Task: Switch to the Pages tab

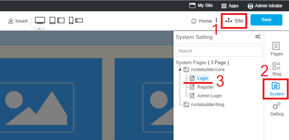Action: 277,49
